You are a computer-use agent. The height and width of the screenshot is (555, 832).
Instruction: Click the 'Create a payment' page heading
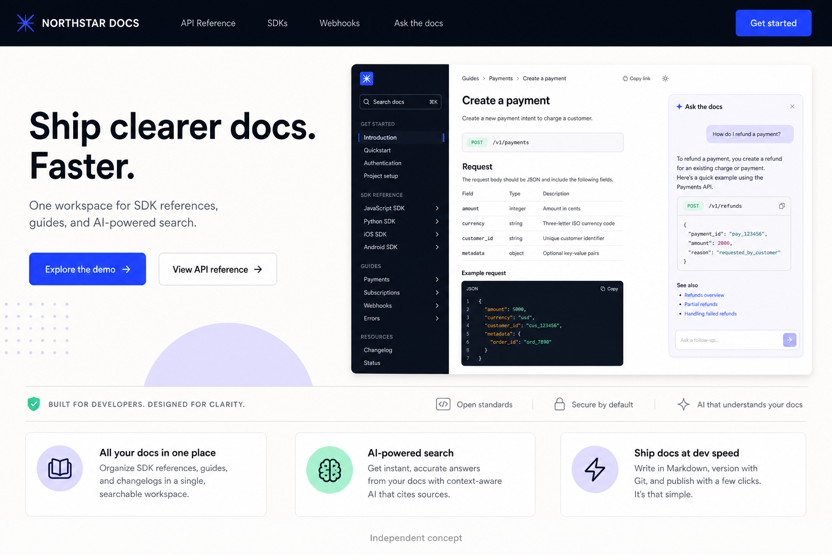point(506,101)
